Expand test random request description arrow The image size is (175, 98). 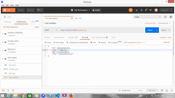coord(44,23)
